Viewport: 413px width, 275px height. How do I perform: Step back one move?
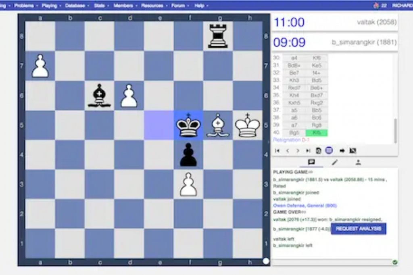point(288,151)
